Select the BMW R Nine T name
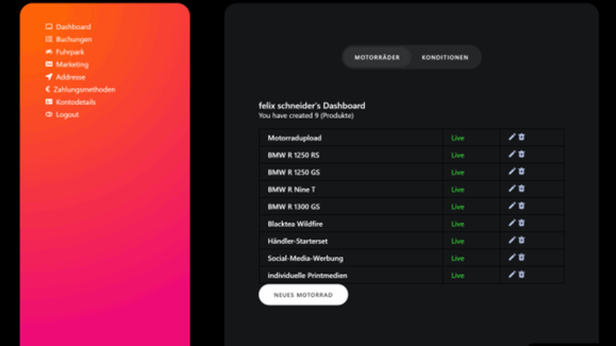 pos(291,189)
